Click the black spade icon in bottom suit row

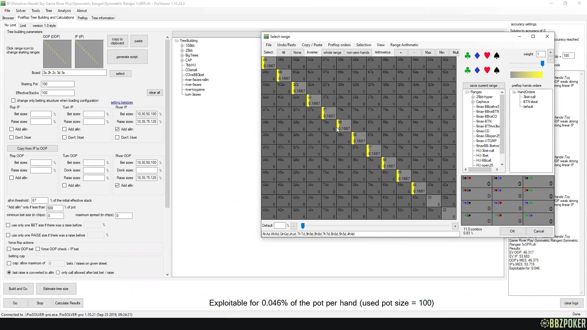[x=497, y=70]
